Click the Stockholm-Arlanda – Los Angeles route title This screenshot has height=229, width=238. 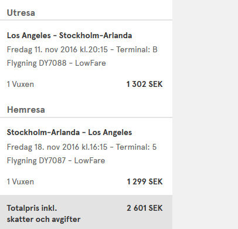point(69,132)
